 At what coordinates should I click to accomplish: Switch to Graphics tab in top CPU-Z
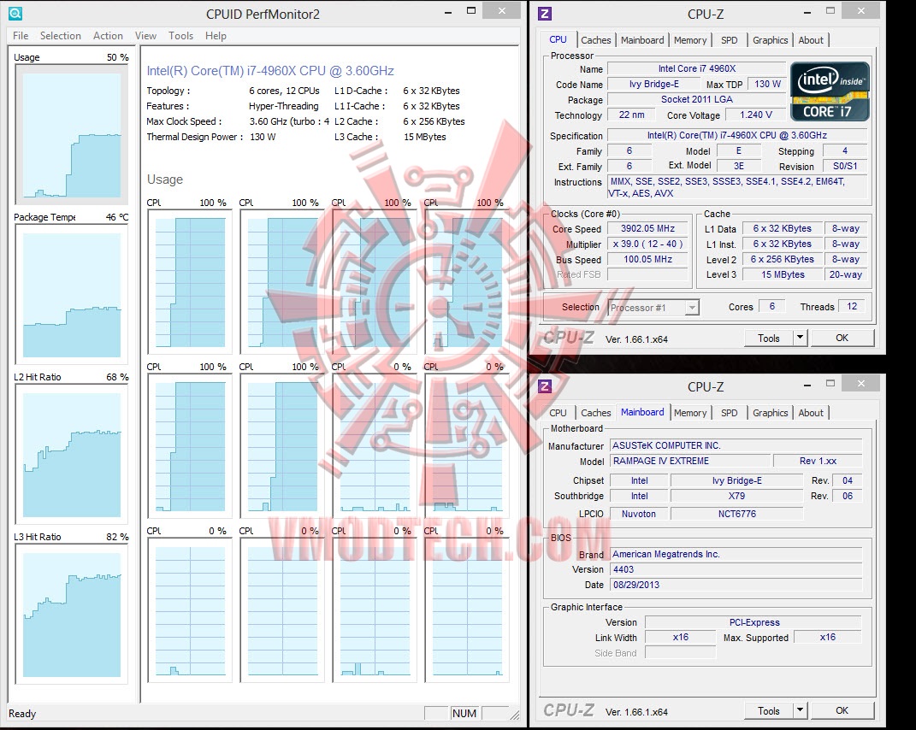770,40
